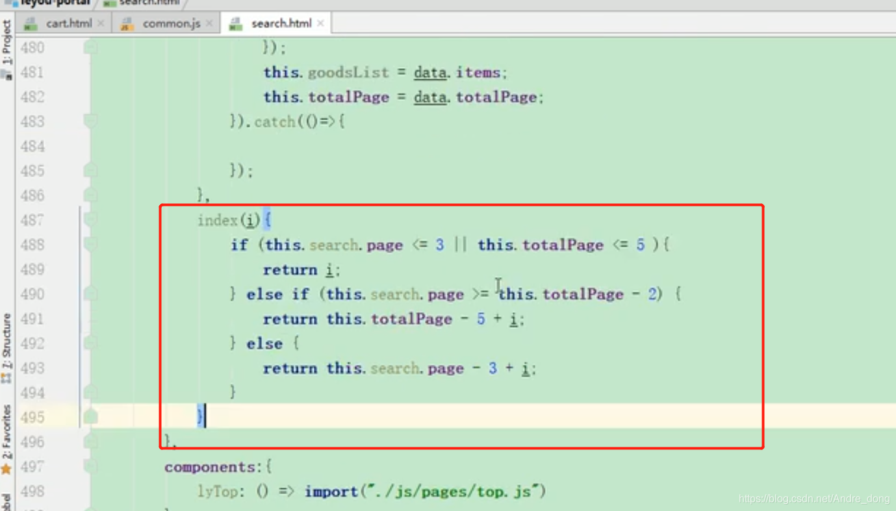Collapse the components fold on line 497

tap(90, 466)
